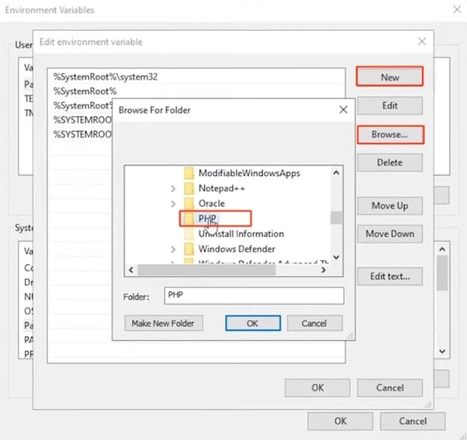467x440 pixels.
Task: Cancel the Browse For Folder dialog
Action: (x=314, y=323)
